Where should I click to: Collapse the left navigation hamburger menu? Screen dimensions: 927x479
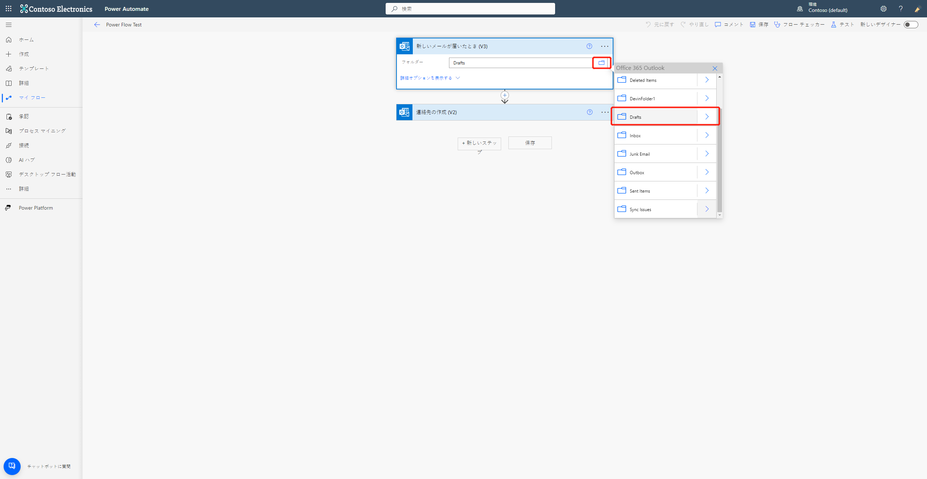[x=9, y=25]
